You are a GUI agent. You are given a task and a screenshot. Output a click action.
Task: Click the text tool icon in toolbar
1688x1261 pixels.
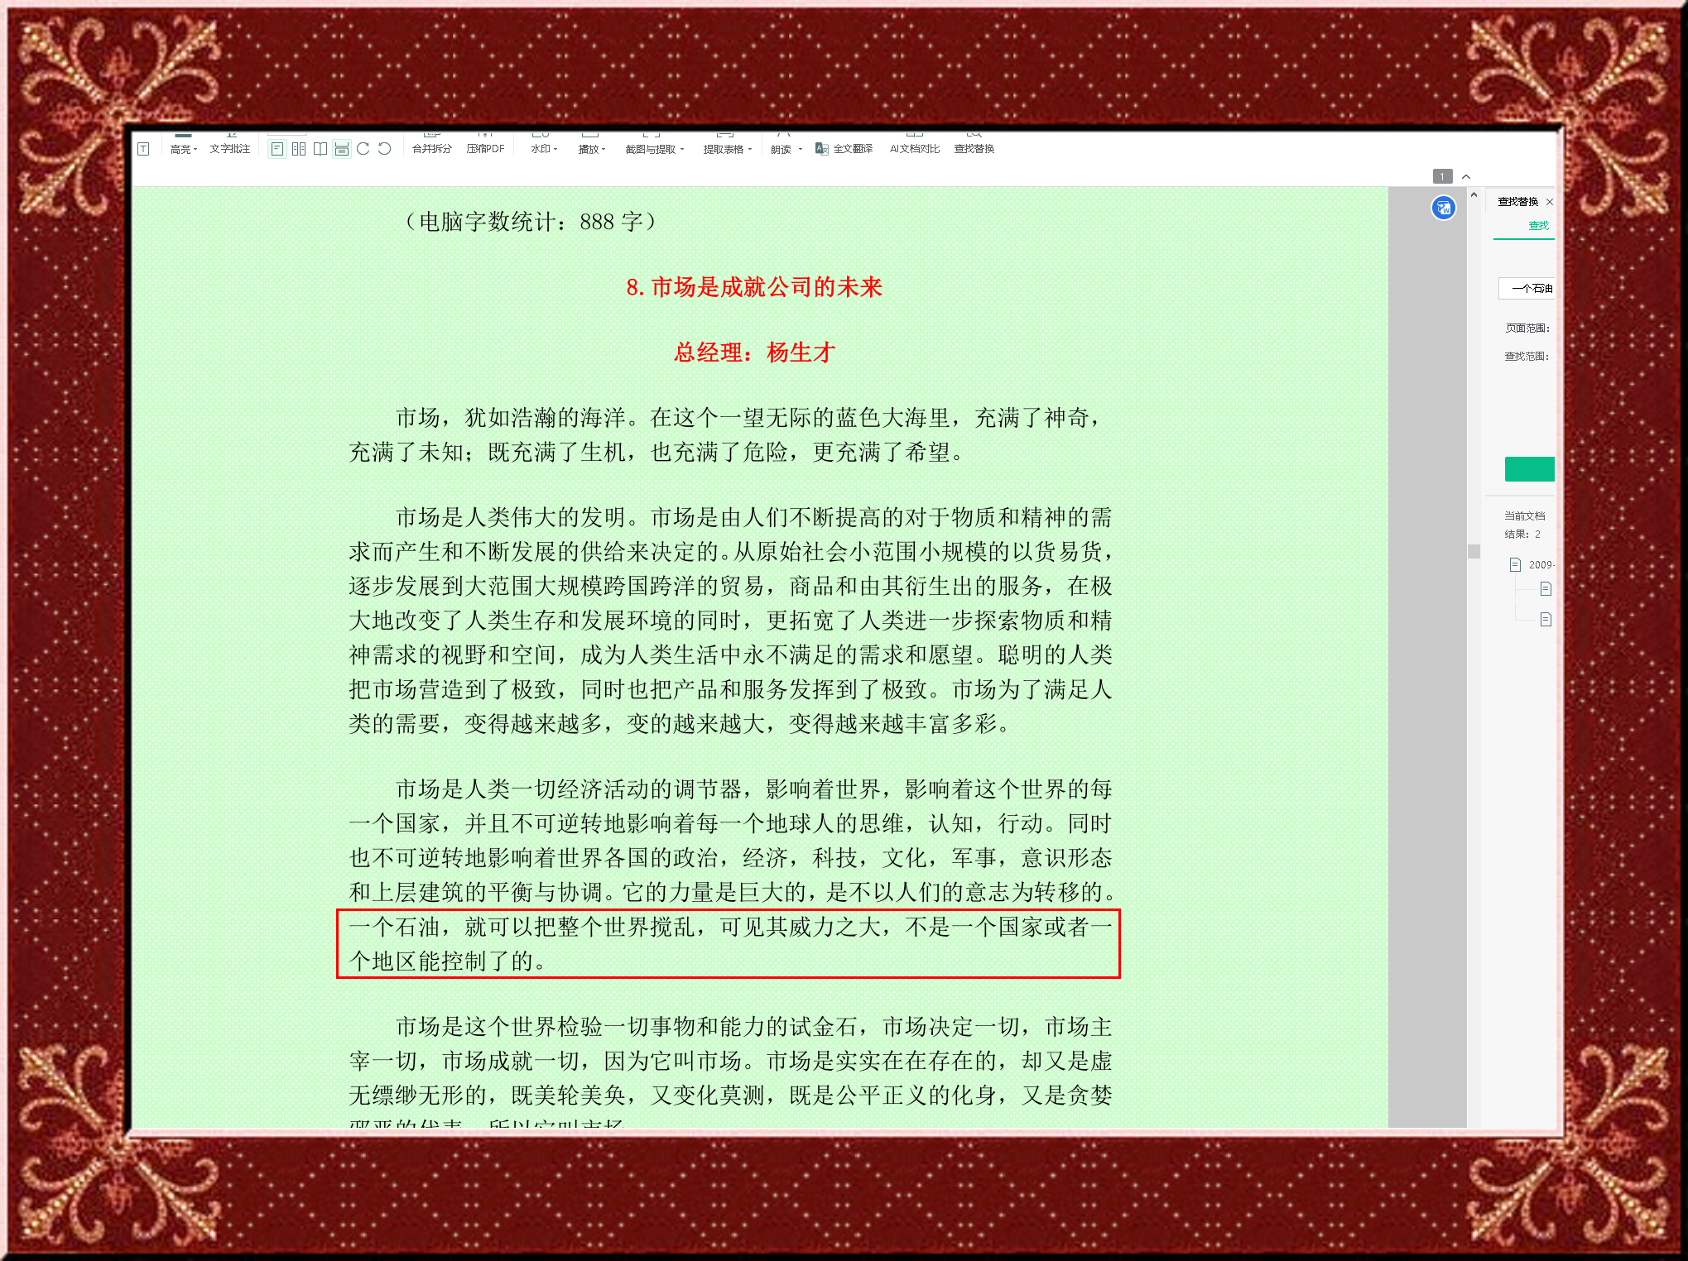(143, 149)
